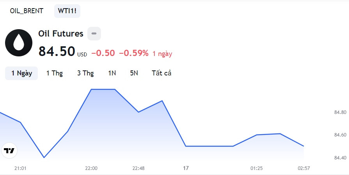
Task: Switch to the OIL_BRENT tab
Action: click(27, 11)
